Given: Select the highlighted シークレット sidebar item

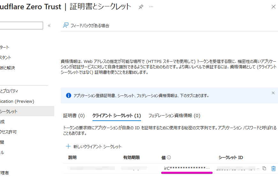Looking at the screenshot, I should click(27, 111).
